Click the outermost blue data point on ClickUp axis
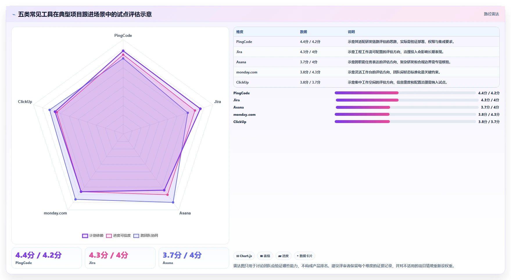Screen dimensions: 511x280 [x=50, y=110]
